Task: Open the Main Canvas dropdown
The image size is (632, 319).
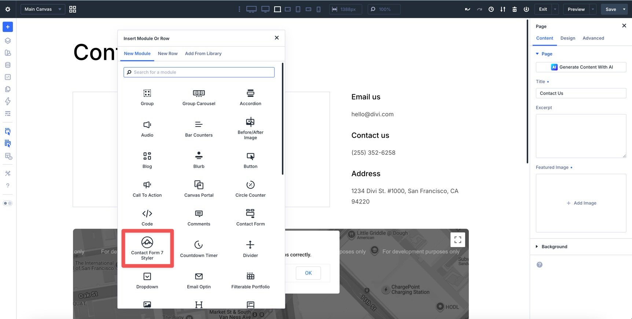Action: pyautogui.click(x=43, y=9)
